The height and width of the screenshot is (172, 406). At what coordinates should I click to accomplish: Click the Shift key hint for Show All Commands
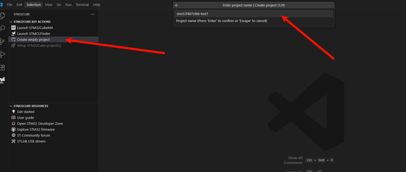(x=321, y=160)
